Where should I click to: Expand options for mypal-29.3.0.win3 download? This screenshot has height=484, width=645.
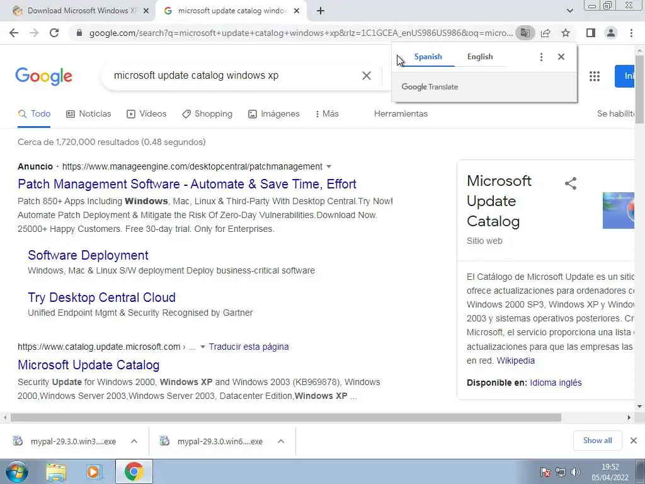tap(134, 441)
